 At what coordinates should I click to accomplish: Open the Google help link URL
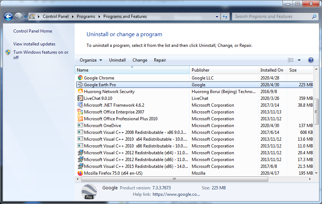pos(176,194)
